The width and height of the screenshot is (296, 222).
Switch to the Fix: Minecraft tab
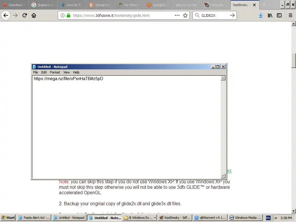pyautogui.click(x=129, y=5)
